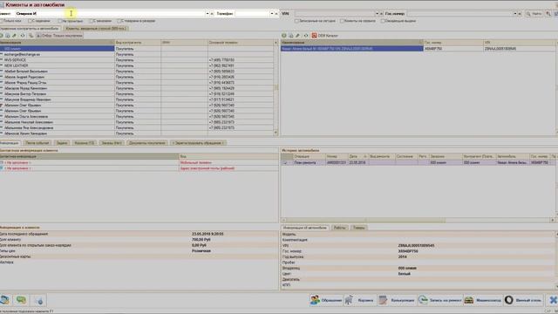
Task: Switch to the Клиенты список 500 поз. tab
Action: coord(96,28)
